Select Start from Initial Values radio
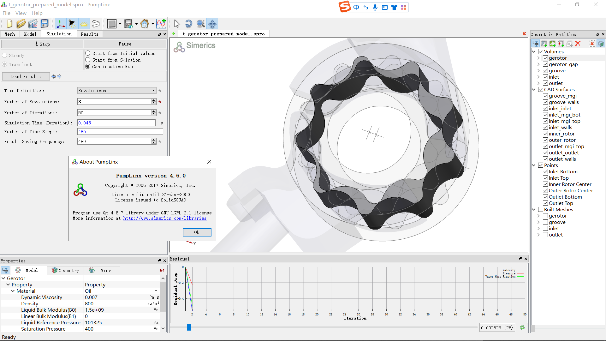Viewport: 606px width, 341px height. pyautogui.click(x=88, y=53)
